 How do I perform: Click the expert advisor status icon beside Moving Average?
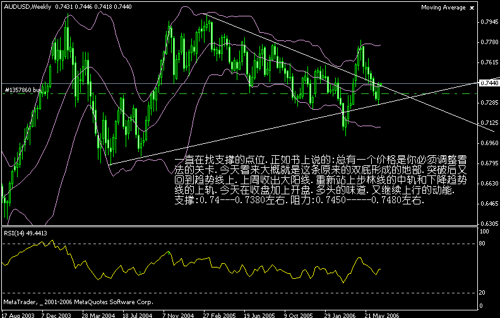tap(472, 8)
